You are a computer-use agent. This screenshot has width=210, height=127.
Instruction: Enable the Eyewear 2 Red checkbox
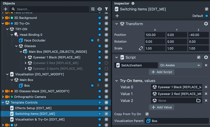coord(106,63)
